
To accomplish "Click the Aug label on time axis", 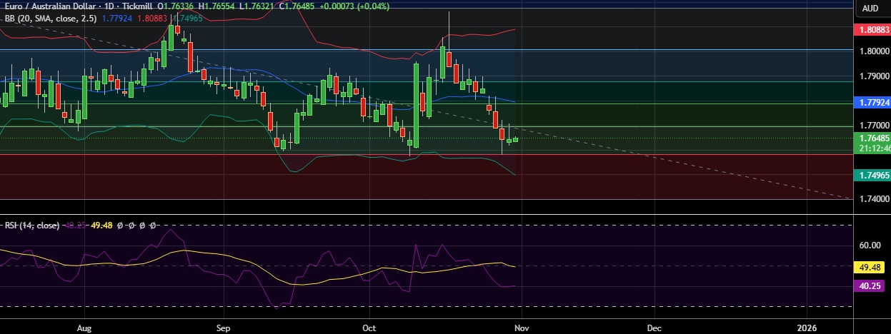I will pos(84,328).
